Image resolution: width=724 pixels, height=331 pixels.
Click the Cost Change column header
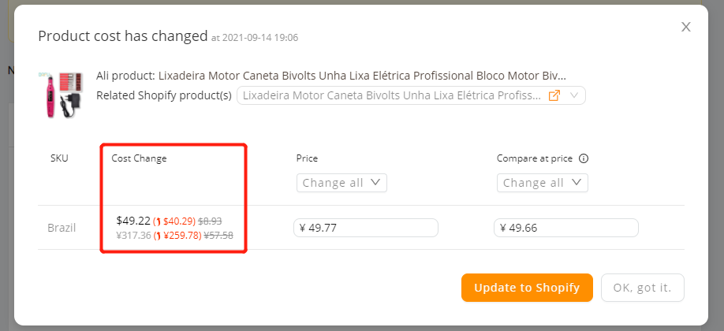click(x=139, y=158)
